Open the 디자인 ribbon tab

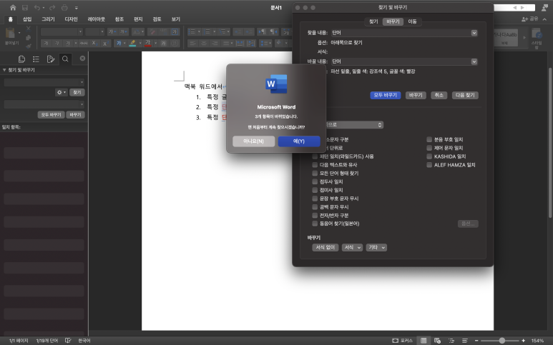pyautogui.click(x=71, y=19)
